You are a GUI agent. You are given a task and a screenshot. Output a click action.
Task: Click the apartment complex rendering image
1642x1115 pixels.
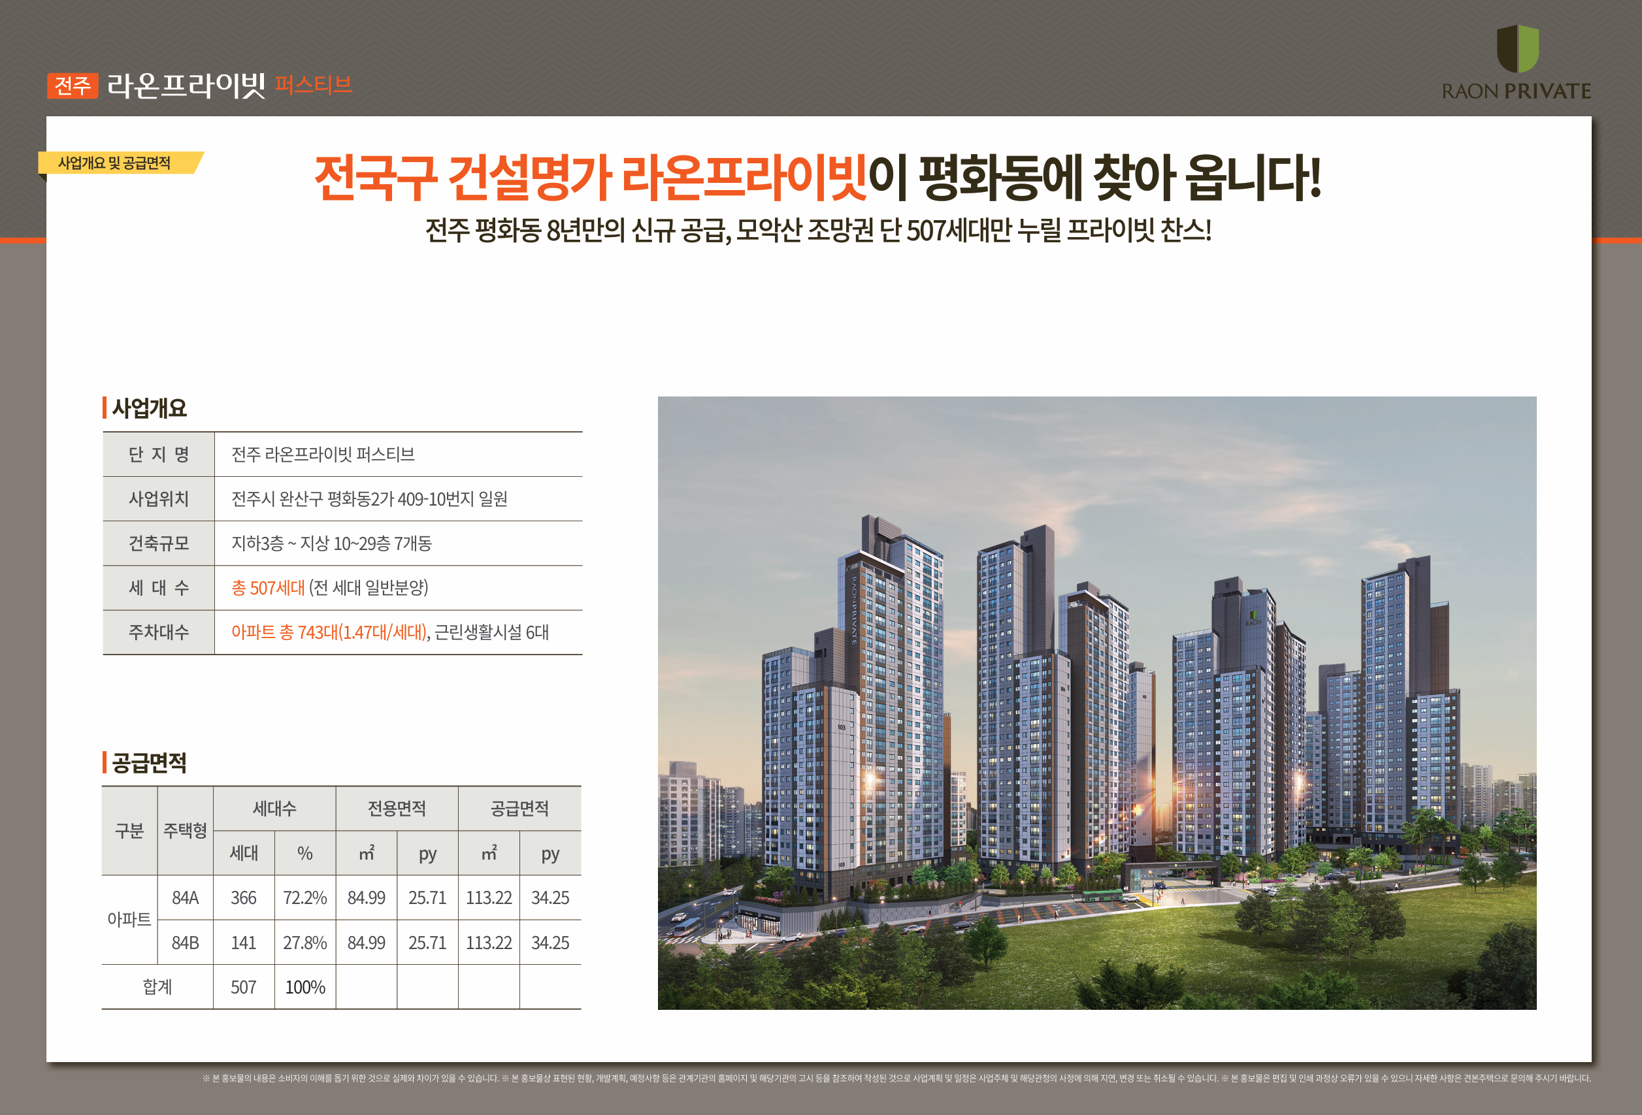point(1096,702)
